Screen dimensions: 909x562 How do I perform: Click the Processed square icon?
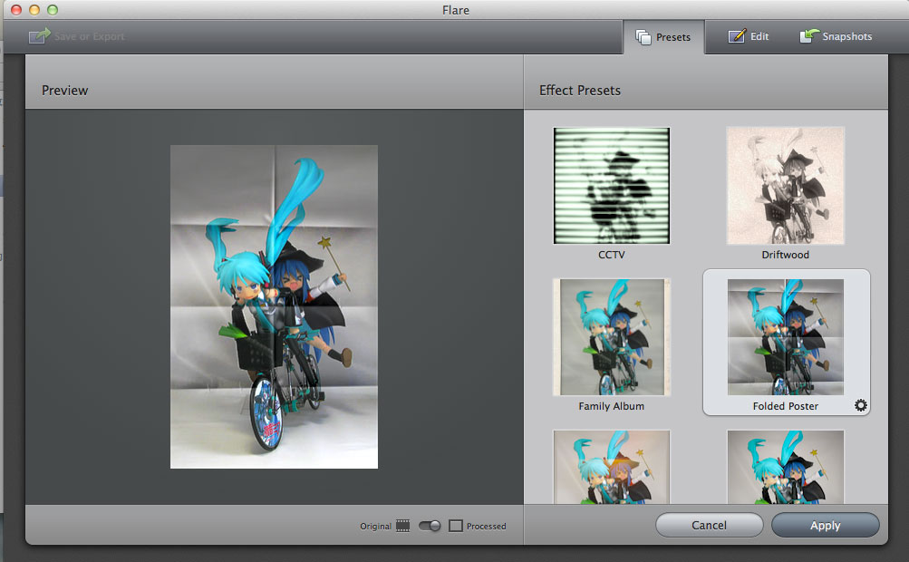[x=456, y=526]
